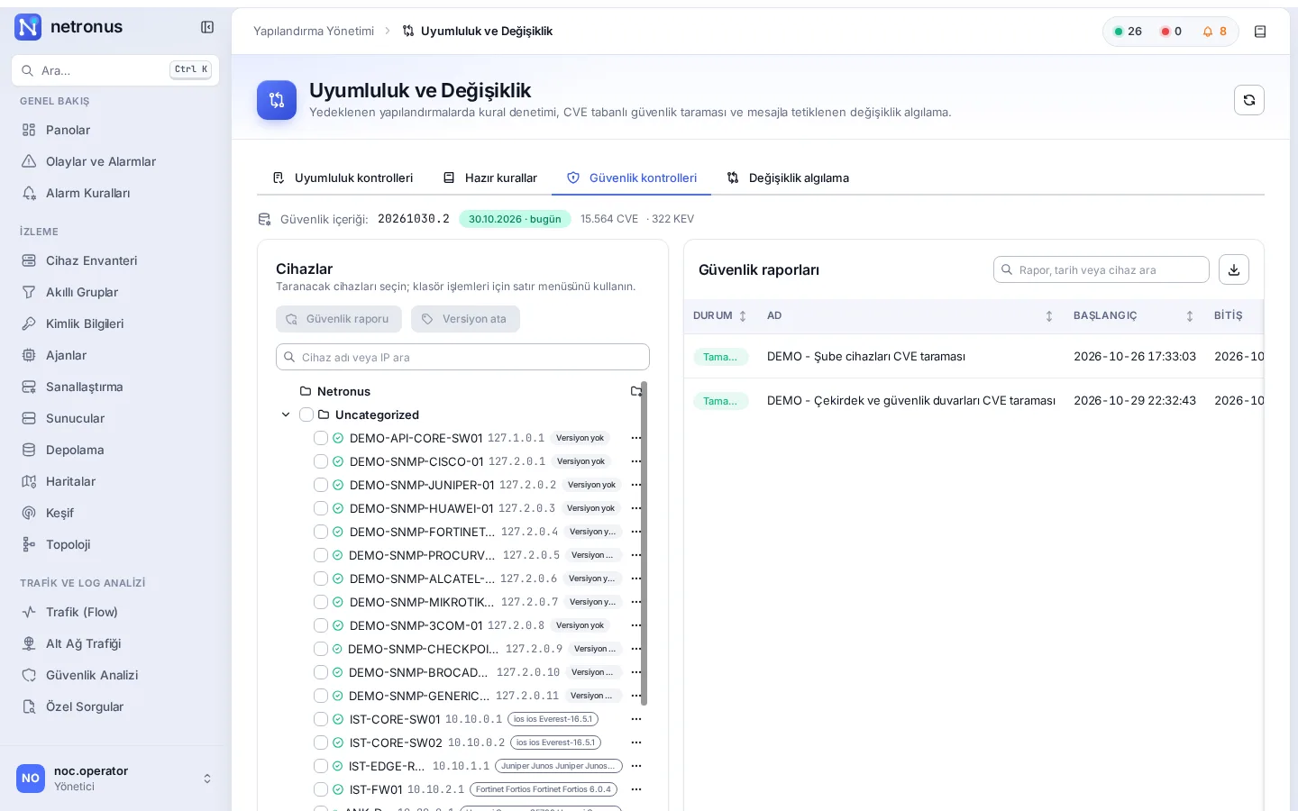Go to Cihaz Envanteri in sidebar
Viewport: 1298px width, 811px height.
pyautogui.click(x=91, y=260)
